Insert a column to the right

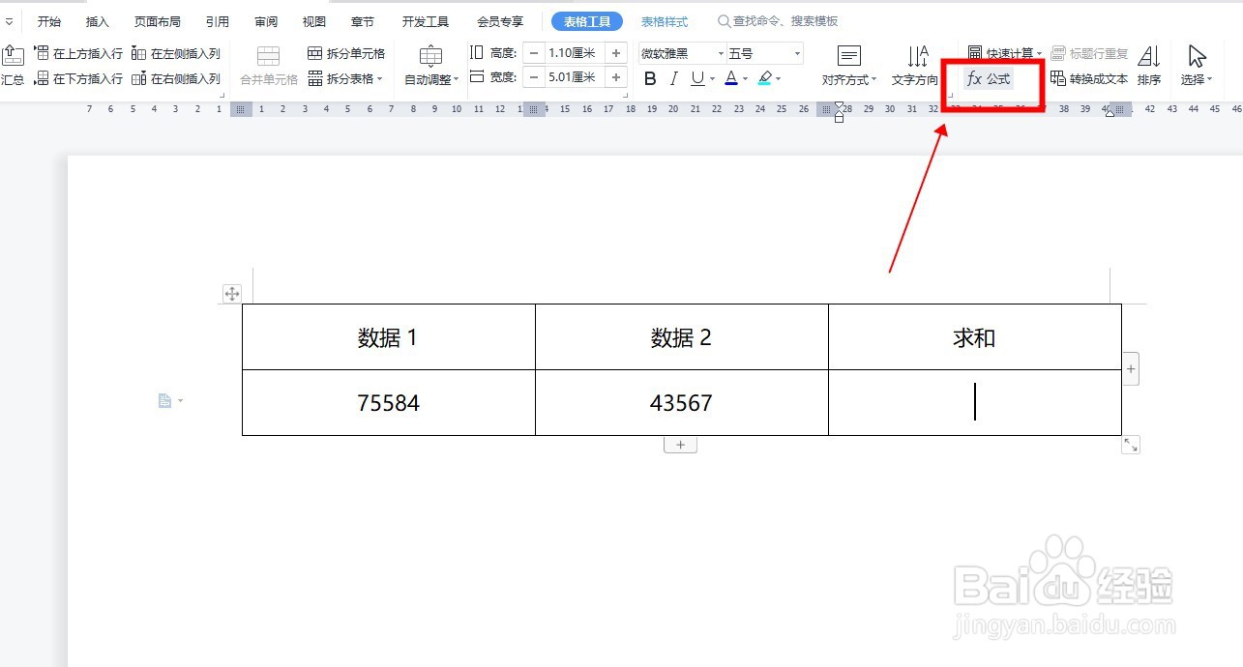click(176, 78)
